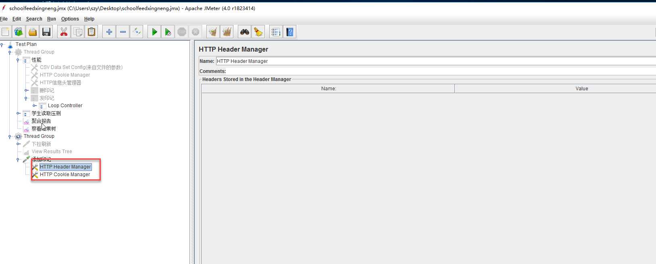
Task: Select HTTP Cookie Manager under 添加印记
Action: (65, 175)
